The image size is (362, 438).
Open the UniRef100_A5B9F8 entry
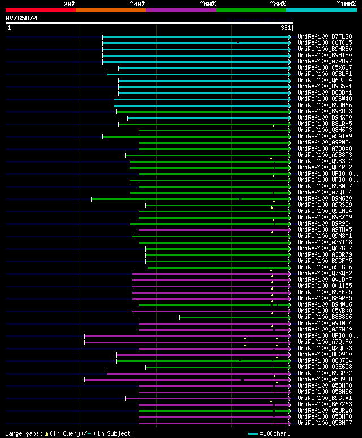click(x=325, y=379)
